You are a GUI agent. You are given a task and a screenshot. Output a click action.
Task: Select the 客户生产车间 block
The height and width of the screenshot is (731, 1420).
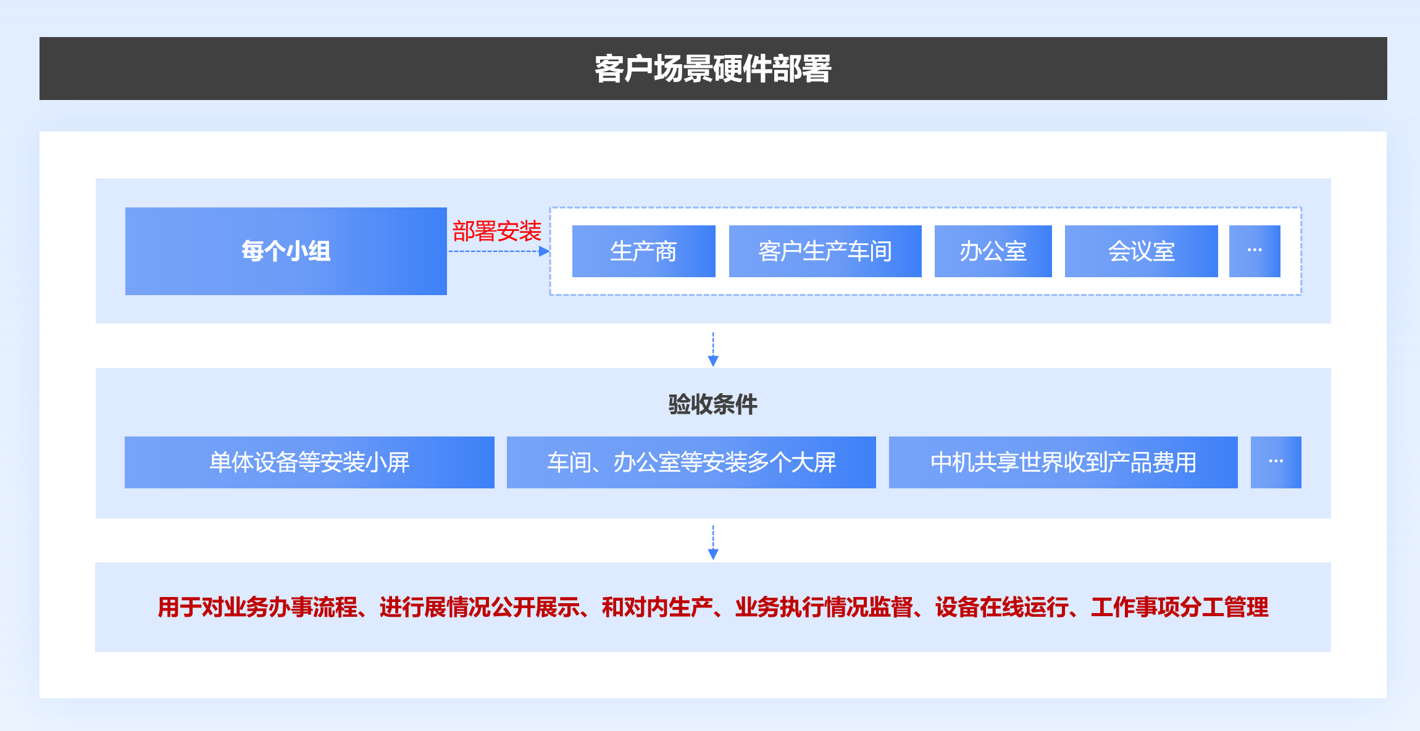click(825, 251)
